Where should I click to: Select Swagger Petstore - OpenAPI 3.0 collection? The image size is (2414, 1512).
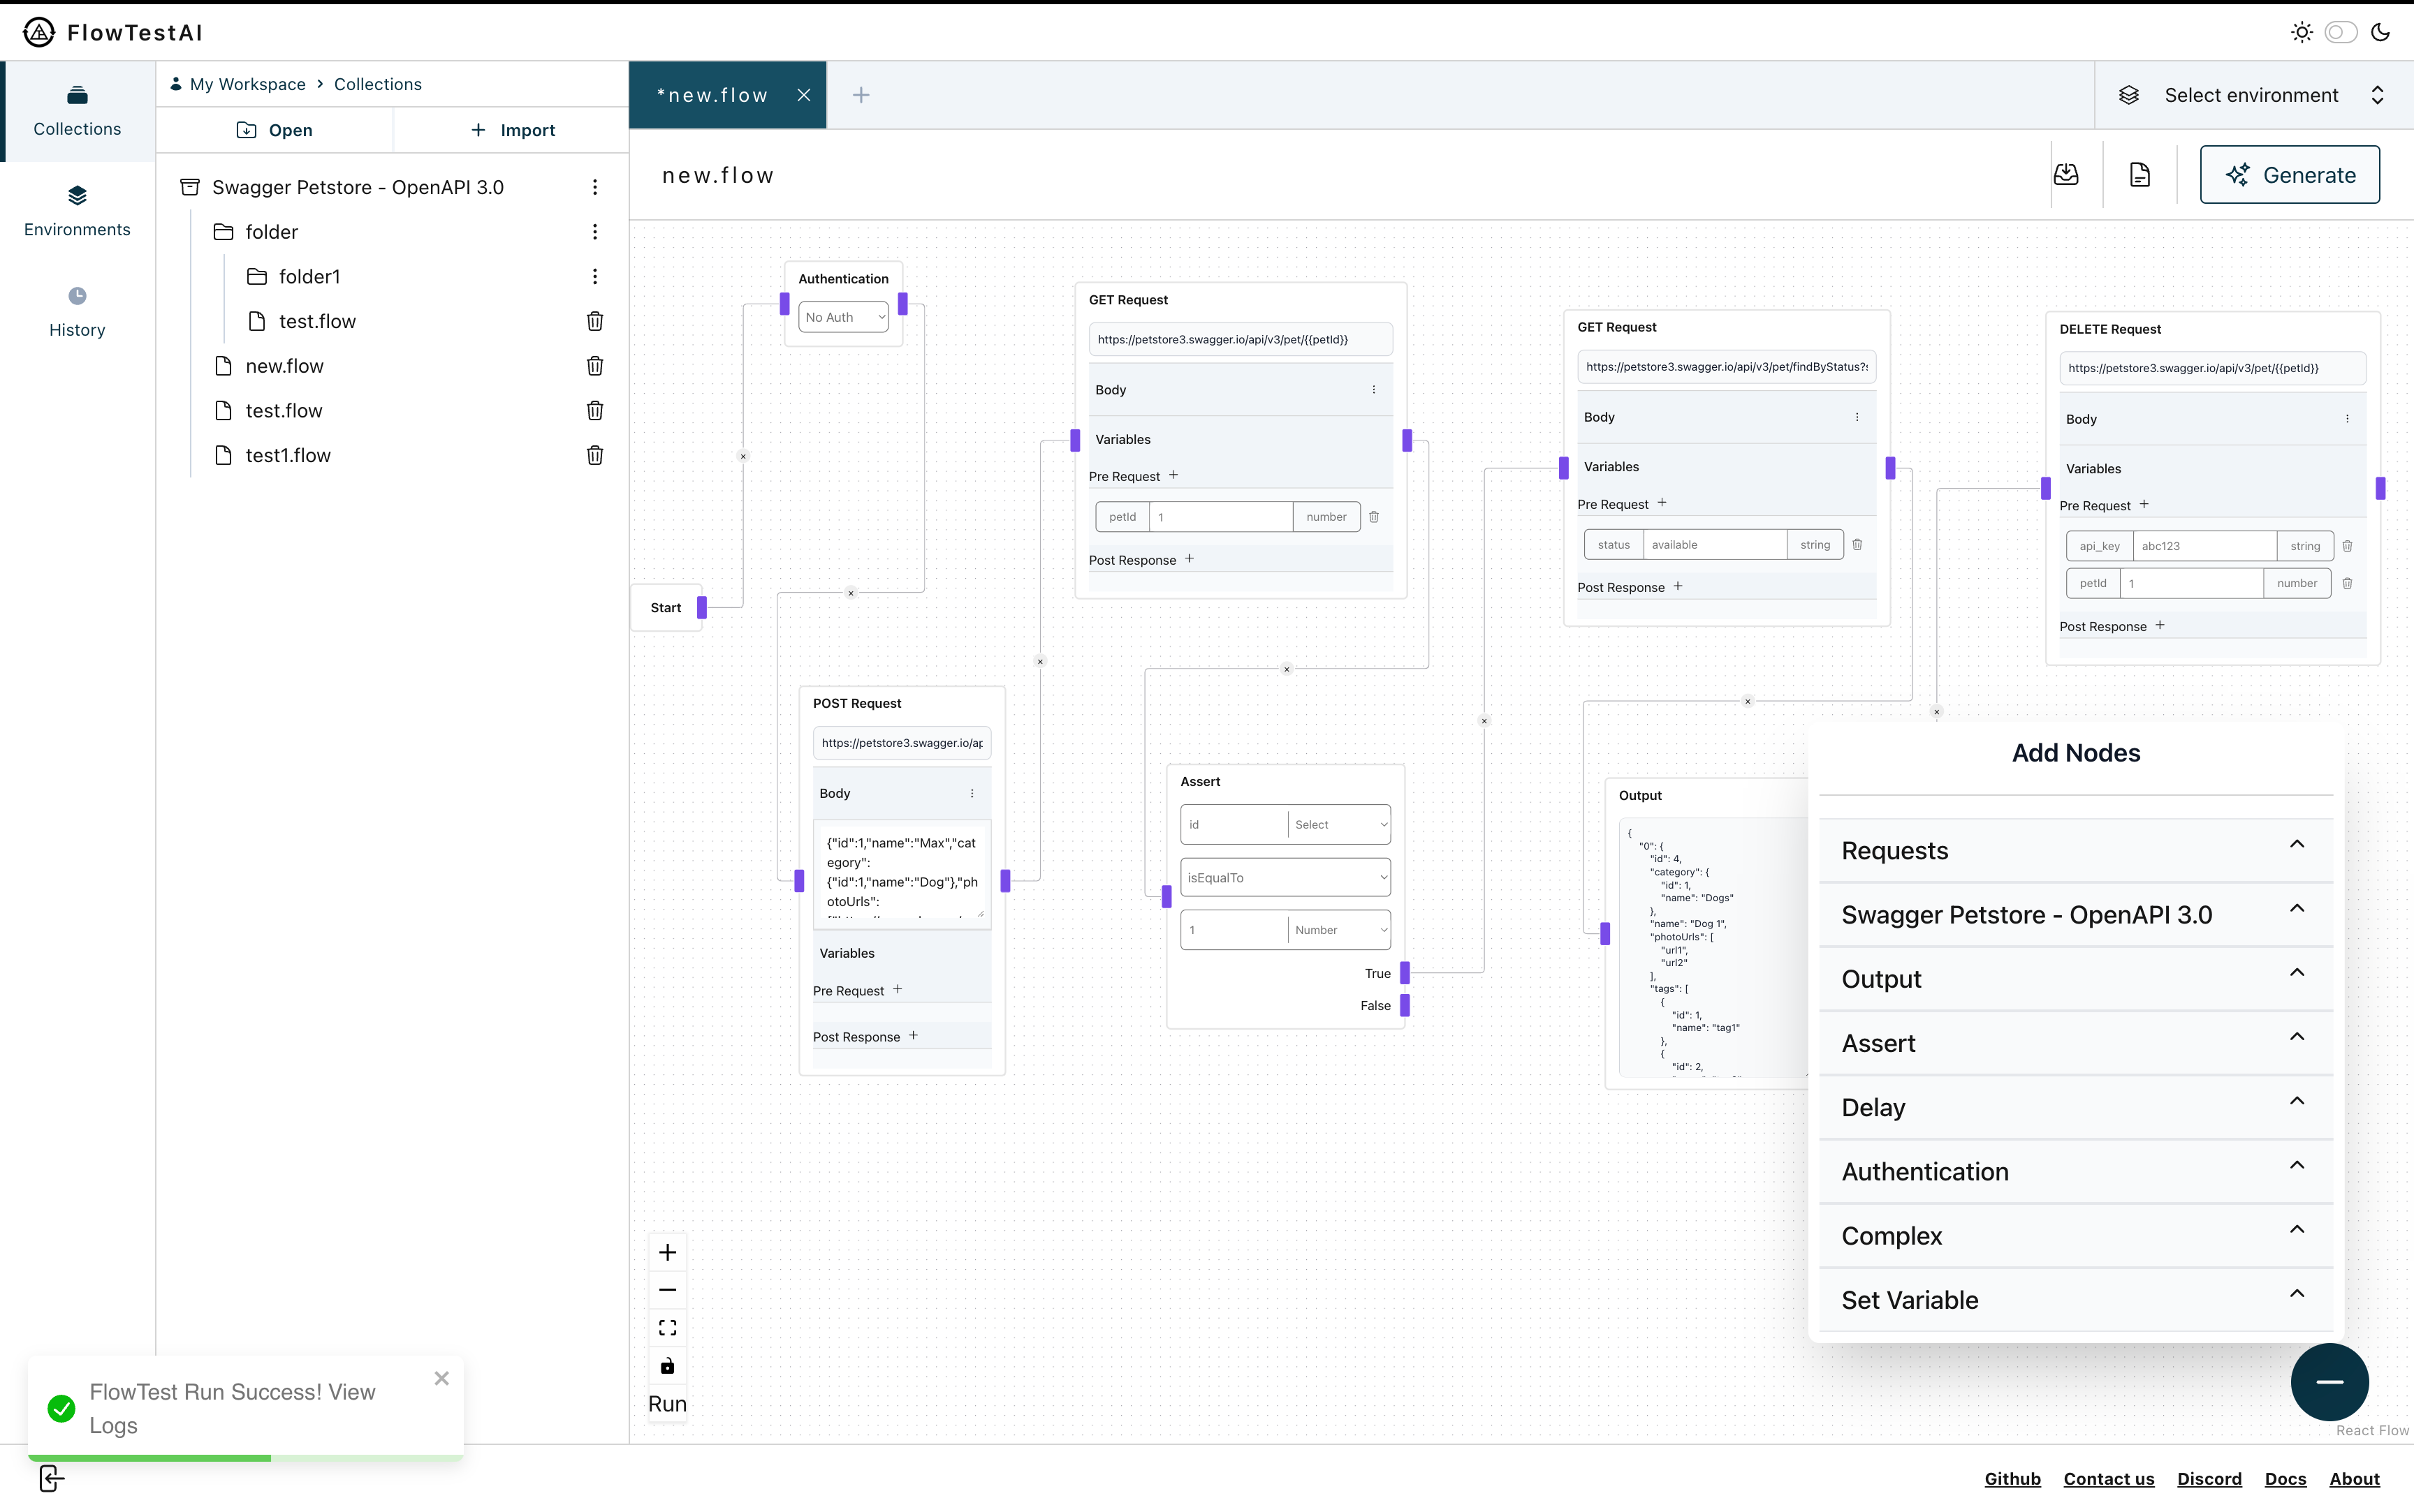[358, 187]
